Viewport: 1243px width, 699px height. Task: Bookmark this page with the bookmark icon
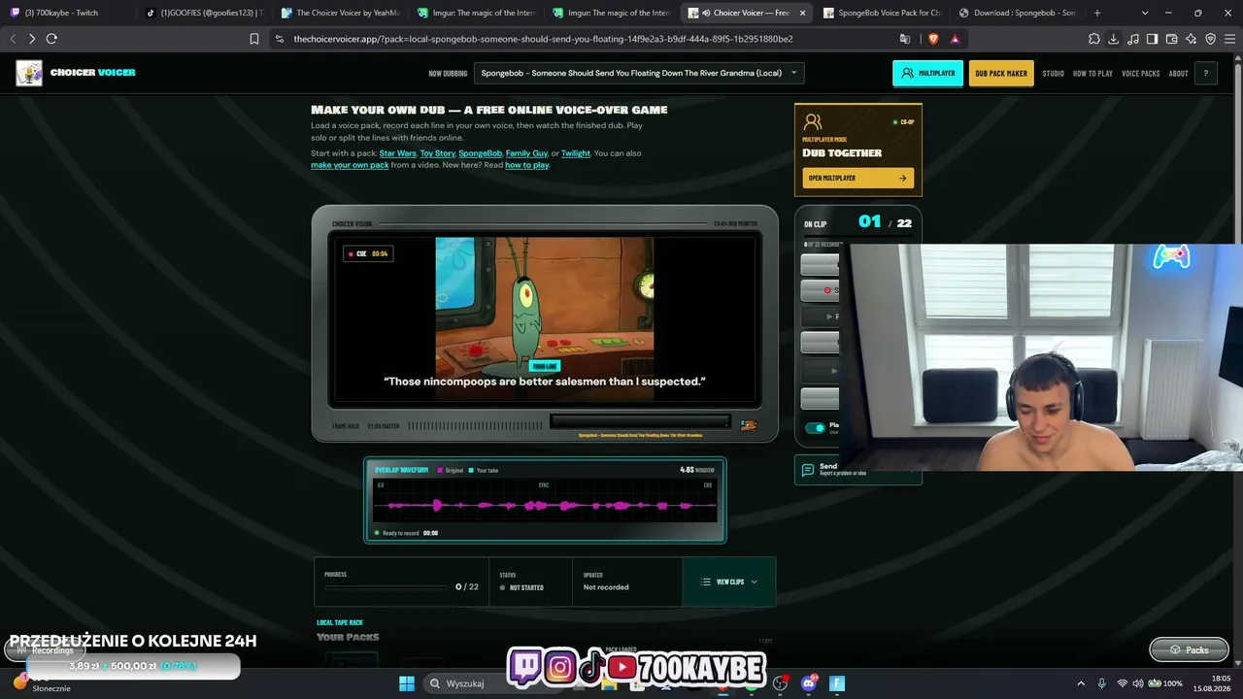pyautogui.click(x=254, y=39)
